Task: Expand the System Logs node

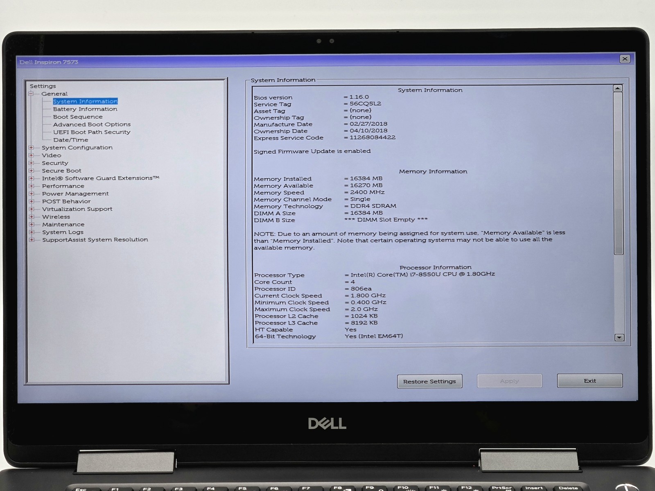Action: point(31,232)
